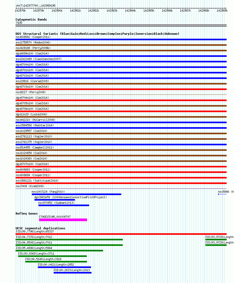
Task: Select the 142986k ruler tick label
Action: click(167, 11)
